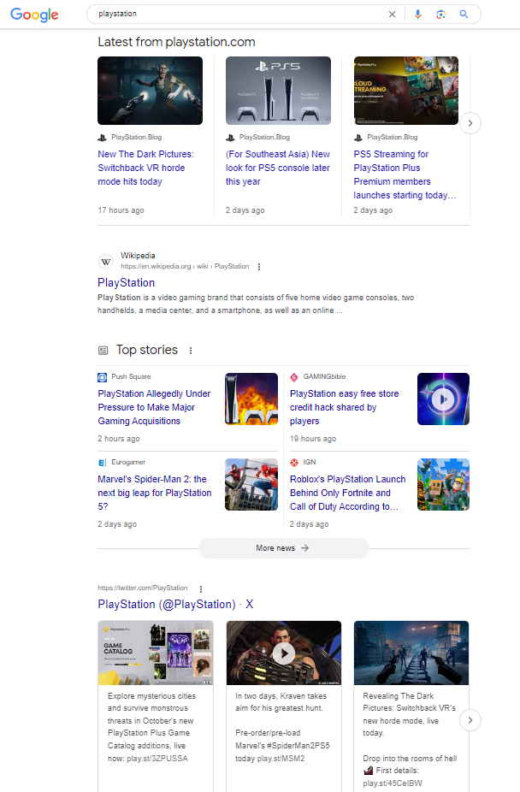Open the PS5 Cloud Streaming thumbnail

[x=406, y=91]
